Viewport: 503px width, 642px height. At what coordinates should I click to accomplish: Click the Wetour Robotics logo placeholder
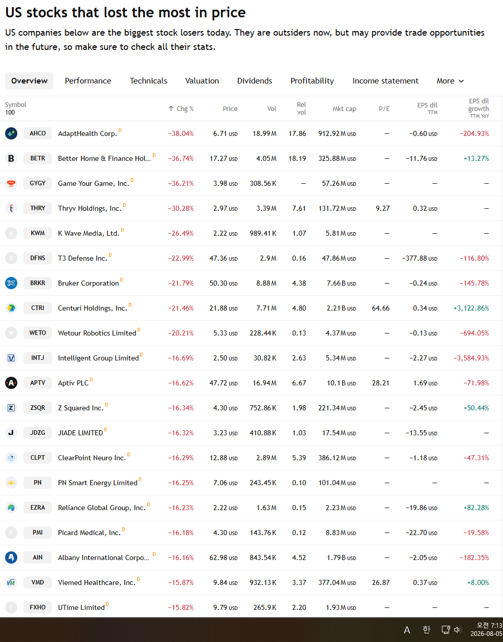tap(11, 333)
